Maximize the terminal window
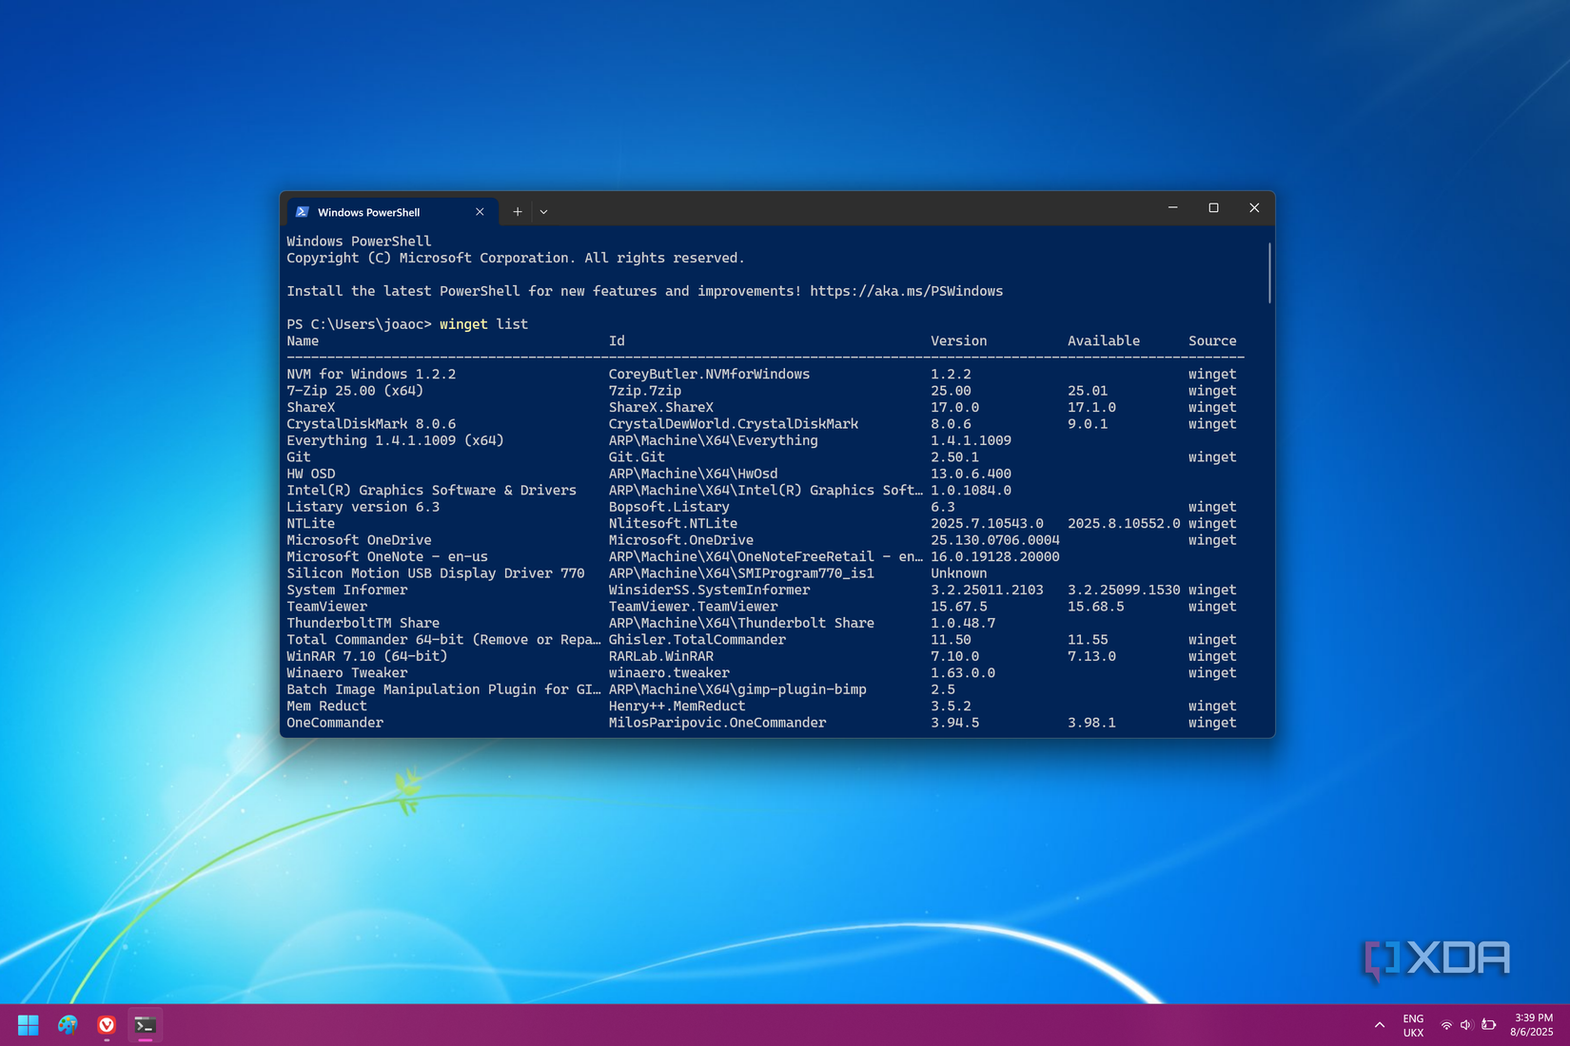The height and width of the screenshot is (1046, 1570). click(1213, 207)
